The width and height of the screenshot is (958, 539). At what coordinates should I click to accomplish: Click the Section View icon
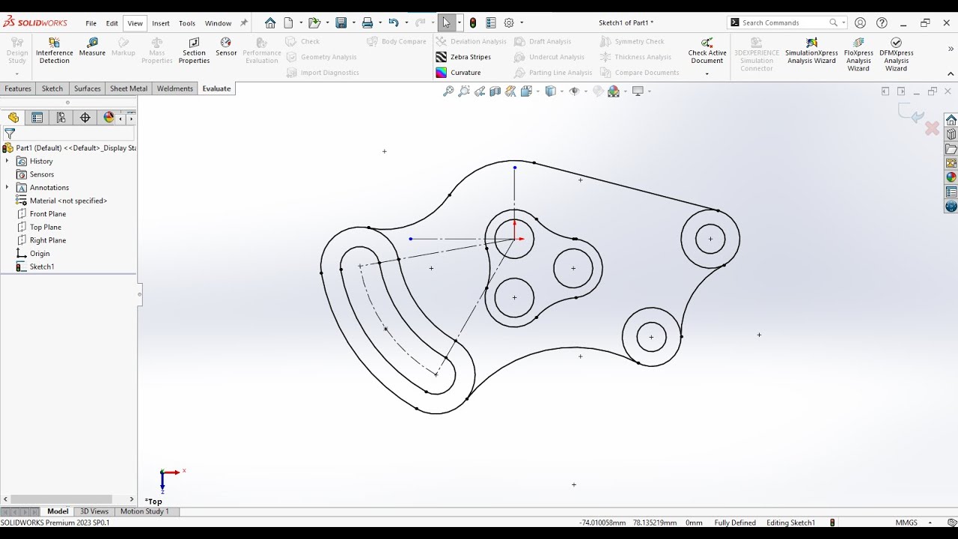[495, 91]
